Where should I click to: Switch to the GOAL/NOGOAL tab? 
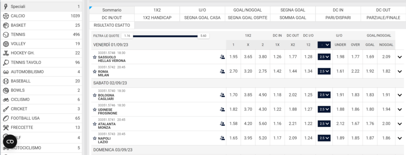247,10
